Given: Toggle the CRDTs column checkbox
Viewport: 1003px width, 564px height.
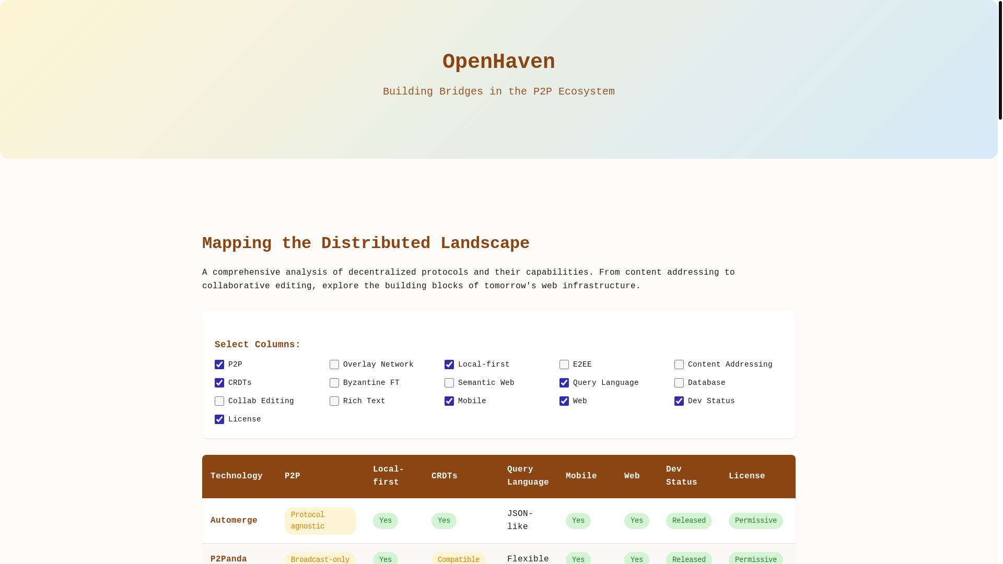Looking at the screenshot, I should [219, 383].
